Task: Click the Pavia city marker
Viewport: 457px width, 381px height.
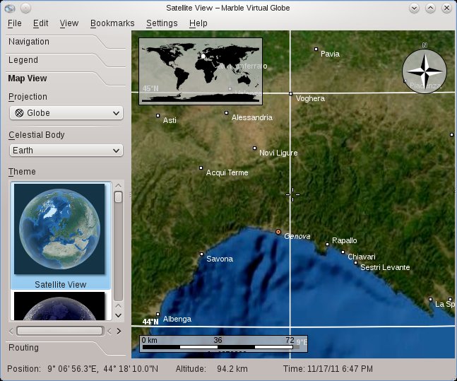Action: tap(316, 49)
